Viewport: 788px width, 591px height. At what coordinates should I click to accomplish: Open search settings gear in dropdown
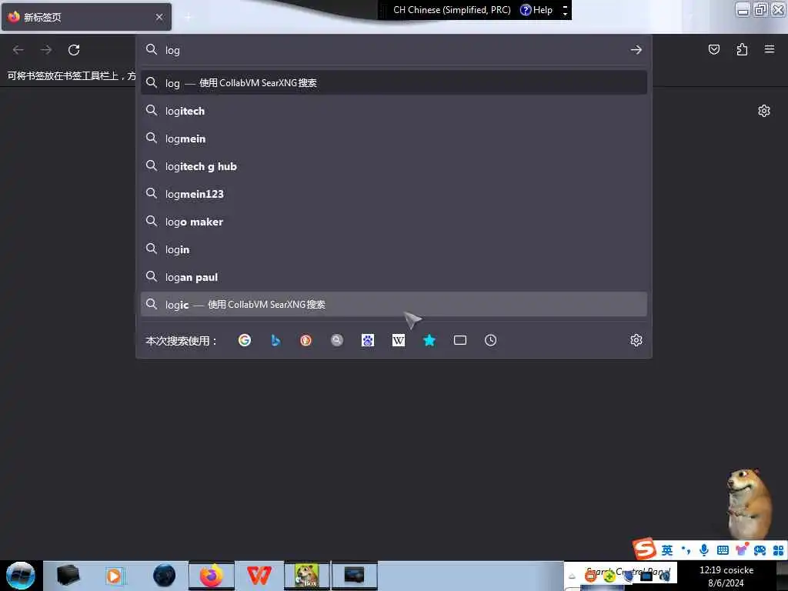[x=636, y=340]
